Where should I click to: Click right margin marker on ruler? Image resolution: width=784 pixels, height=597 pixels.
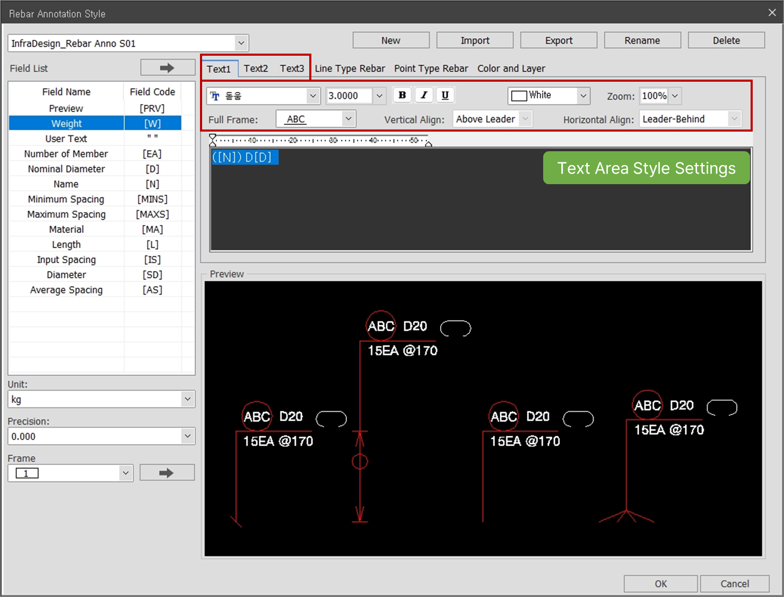point(429,143)
